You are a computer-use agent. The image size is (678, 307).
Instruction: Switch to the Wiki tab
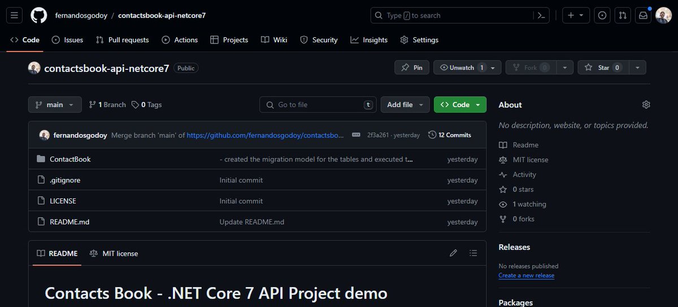tap(274, 40)
